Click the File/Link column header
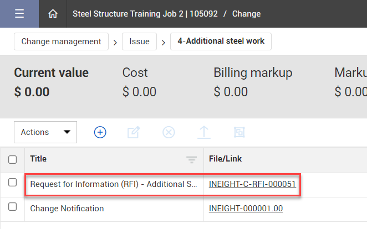 point(226,159)
